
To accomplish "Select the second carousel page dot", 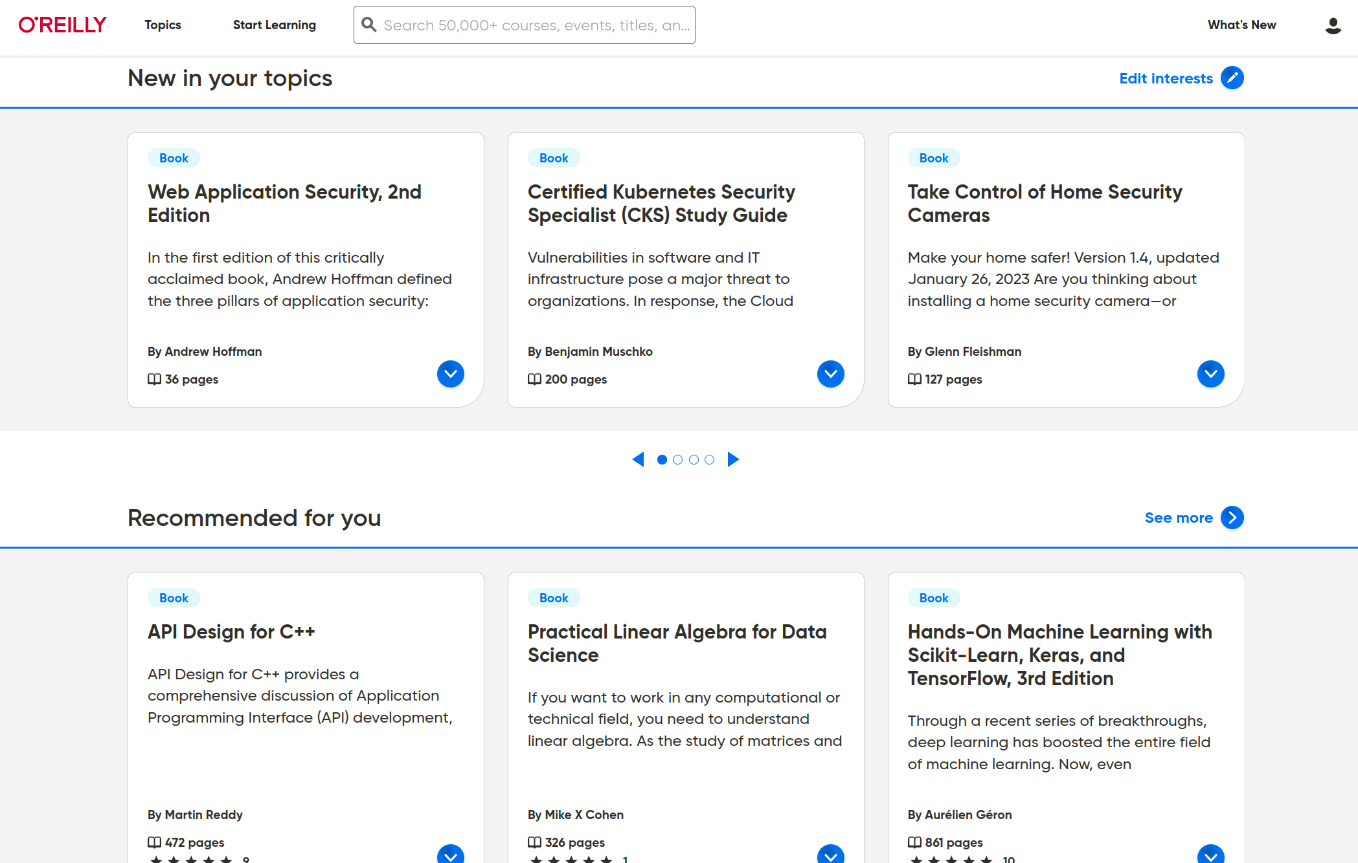I will [x=677, y=459].
